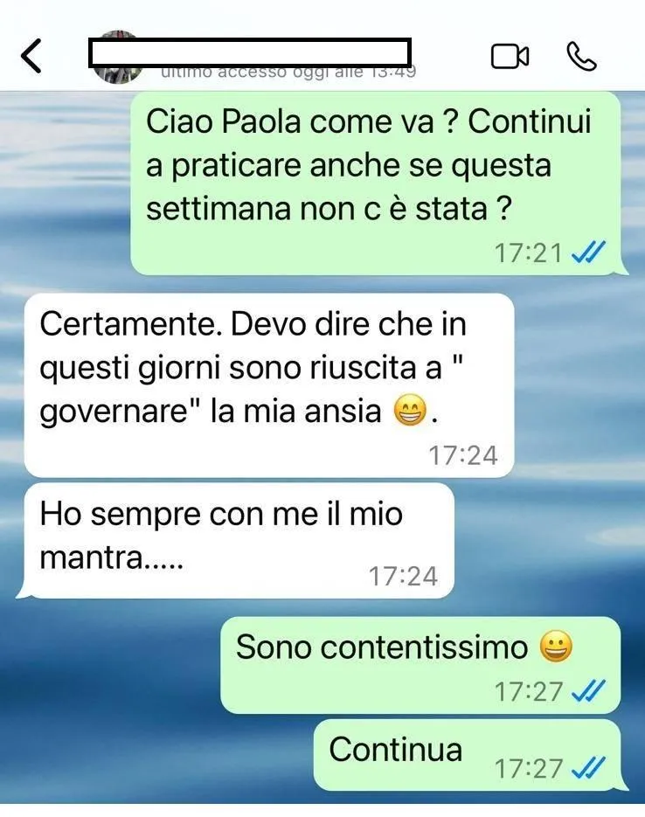Tap the 17:24 timestamp on mantra message
The height and width of the screenshot is (817, 645).
pos(403,577)
